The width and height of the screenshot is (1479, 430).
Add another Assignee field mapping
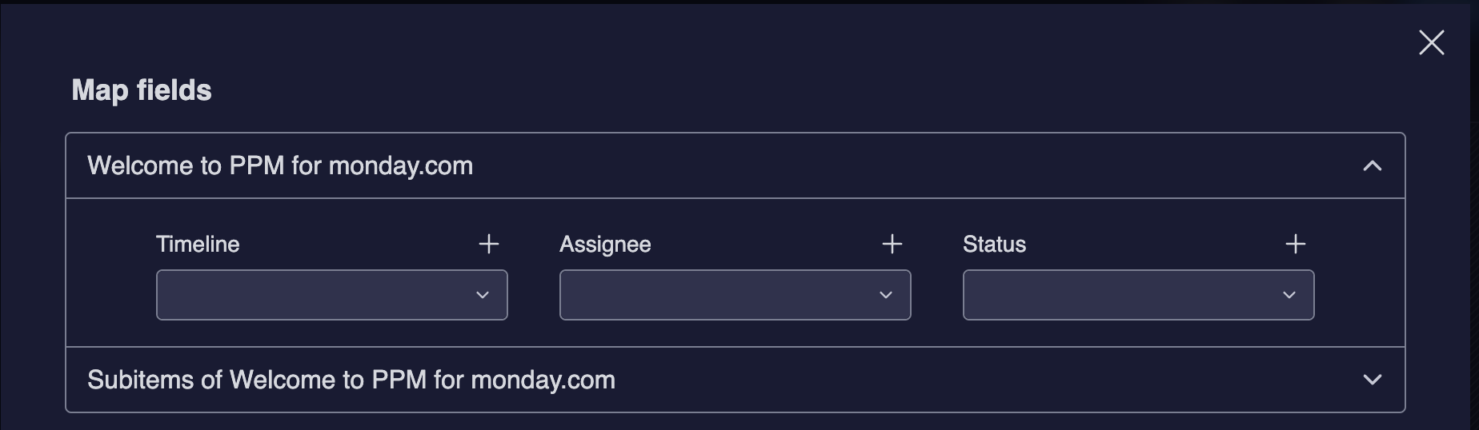tap(892, 244)
